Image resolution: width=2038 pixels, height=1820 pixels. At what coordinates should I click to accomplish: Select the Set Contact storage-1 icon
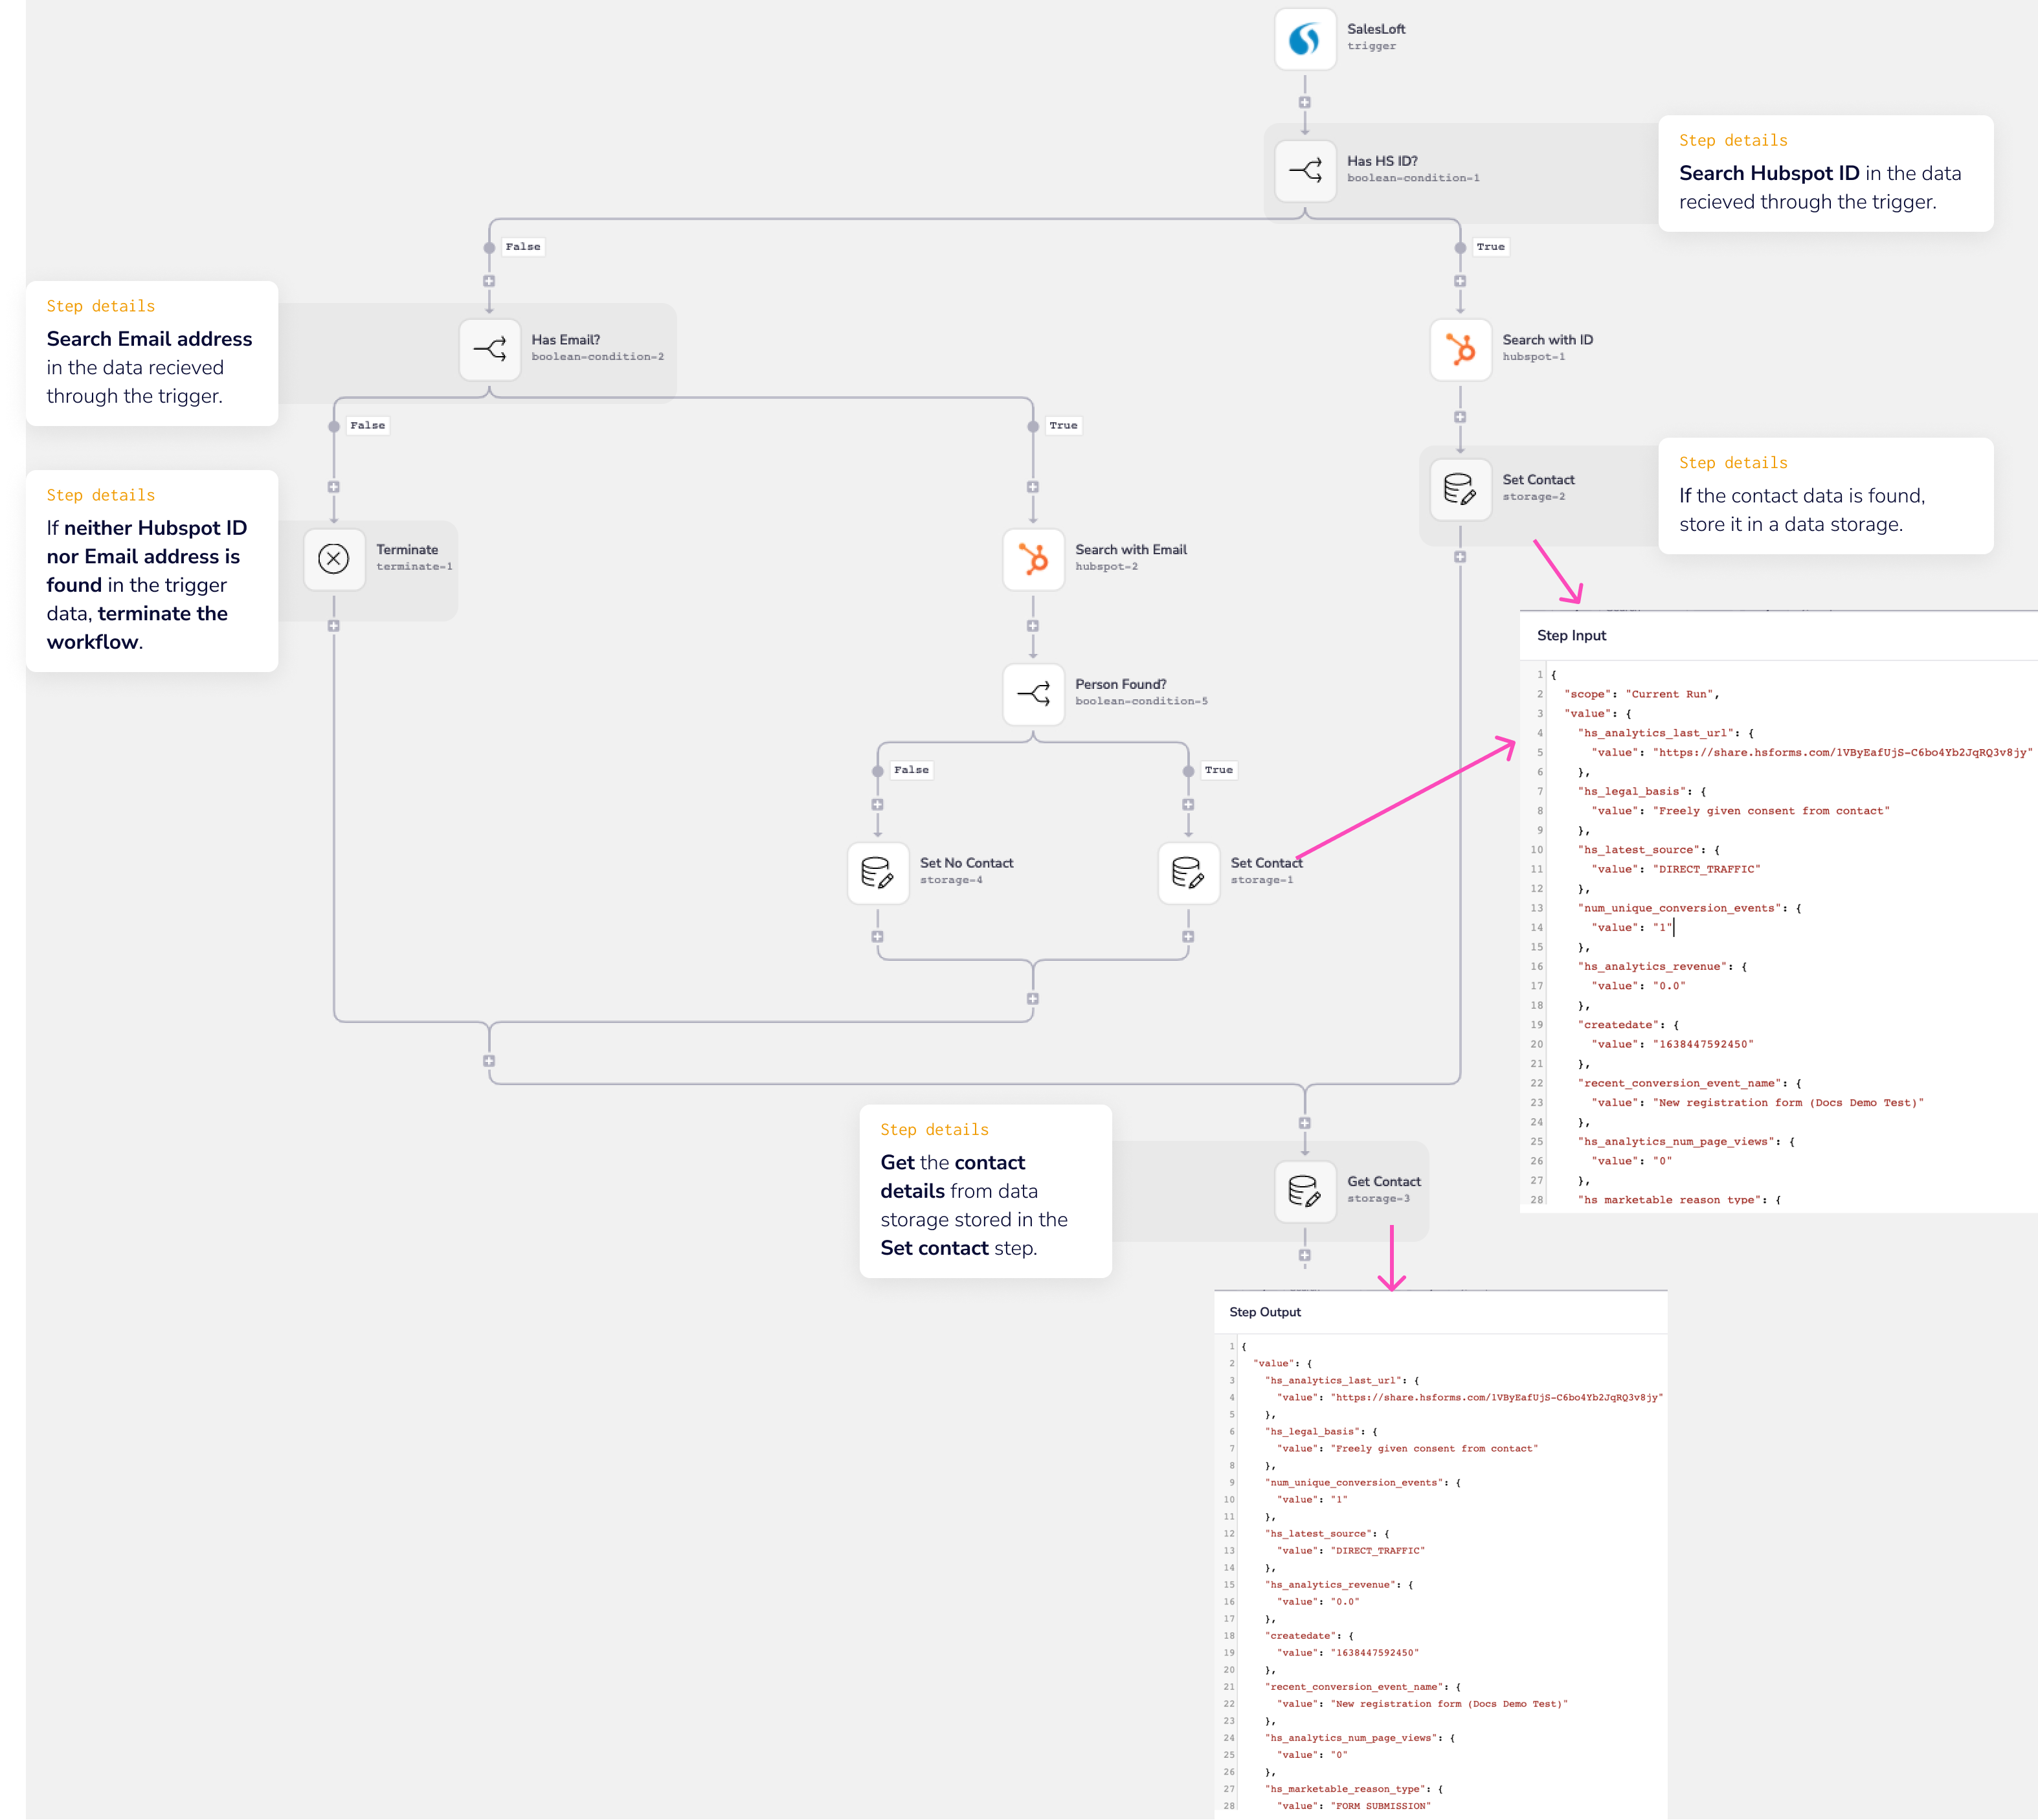pos(1188,873)
